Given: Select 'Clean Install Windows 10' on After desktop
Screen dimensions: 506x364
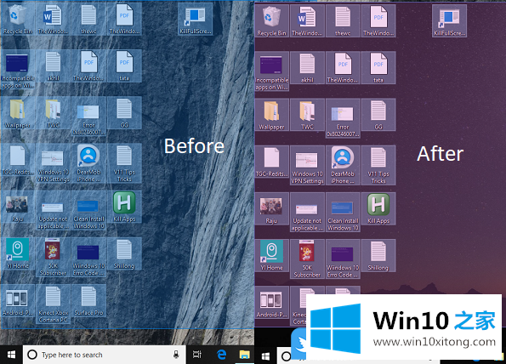Looking at the screenshot, I should coord(343,212).
